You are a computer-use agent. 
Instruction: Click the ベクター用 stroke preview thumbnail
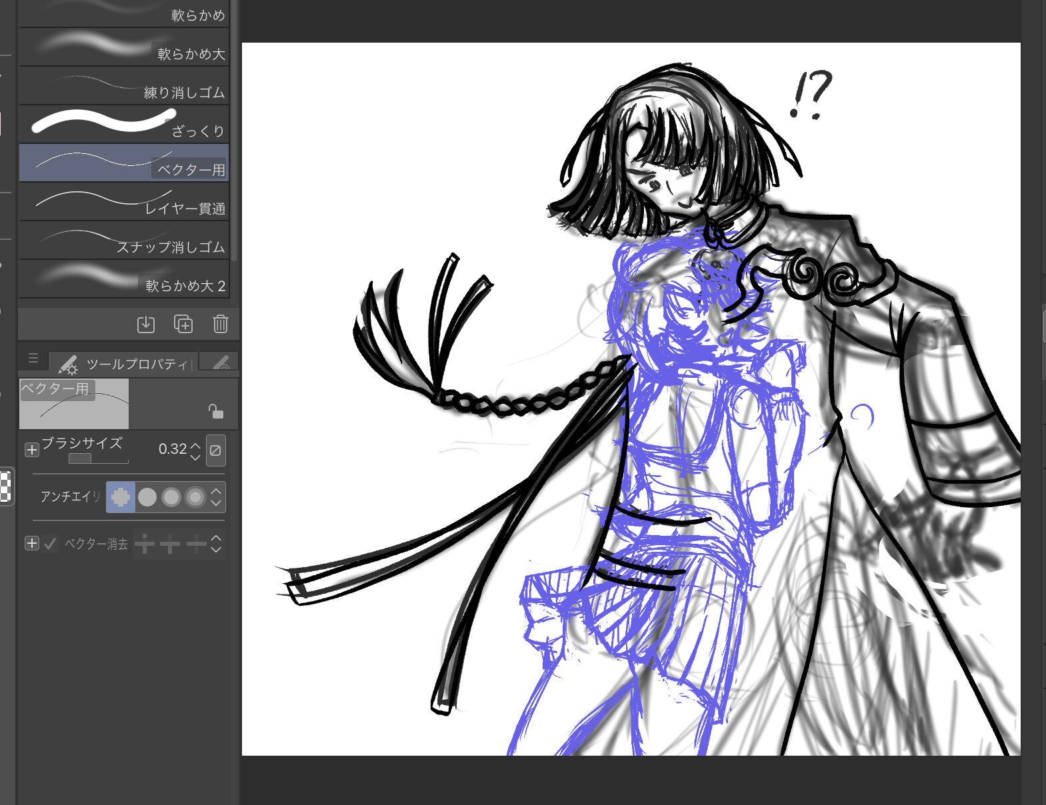pos(74,404)
